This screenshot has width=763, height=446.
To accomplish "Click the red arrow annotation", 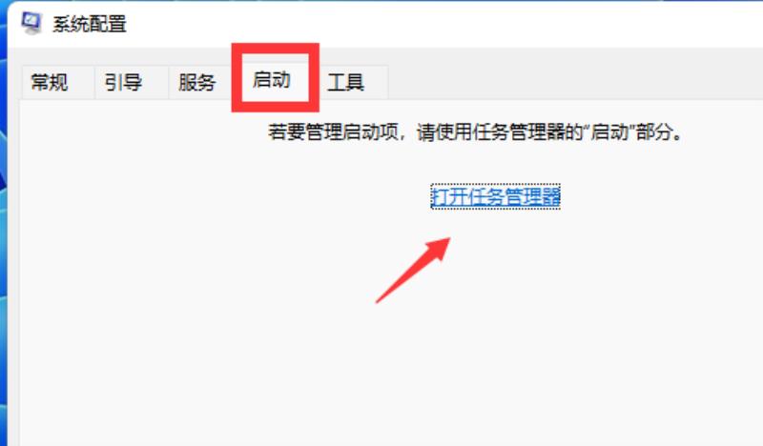I will [413, 270].
